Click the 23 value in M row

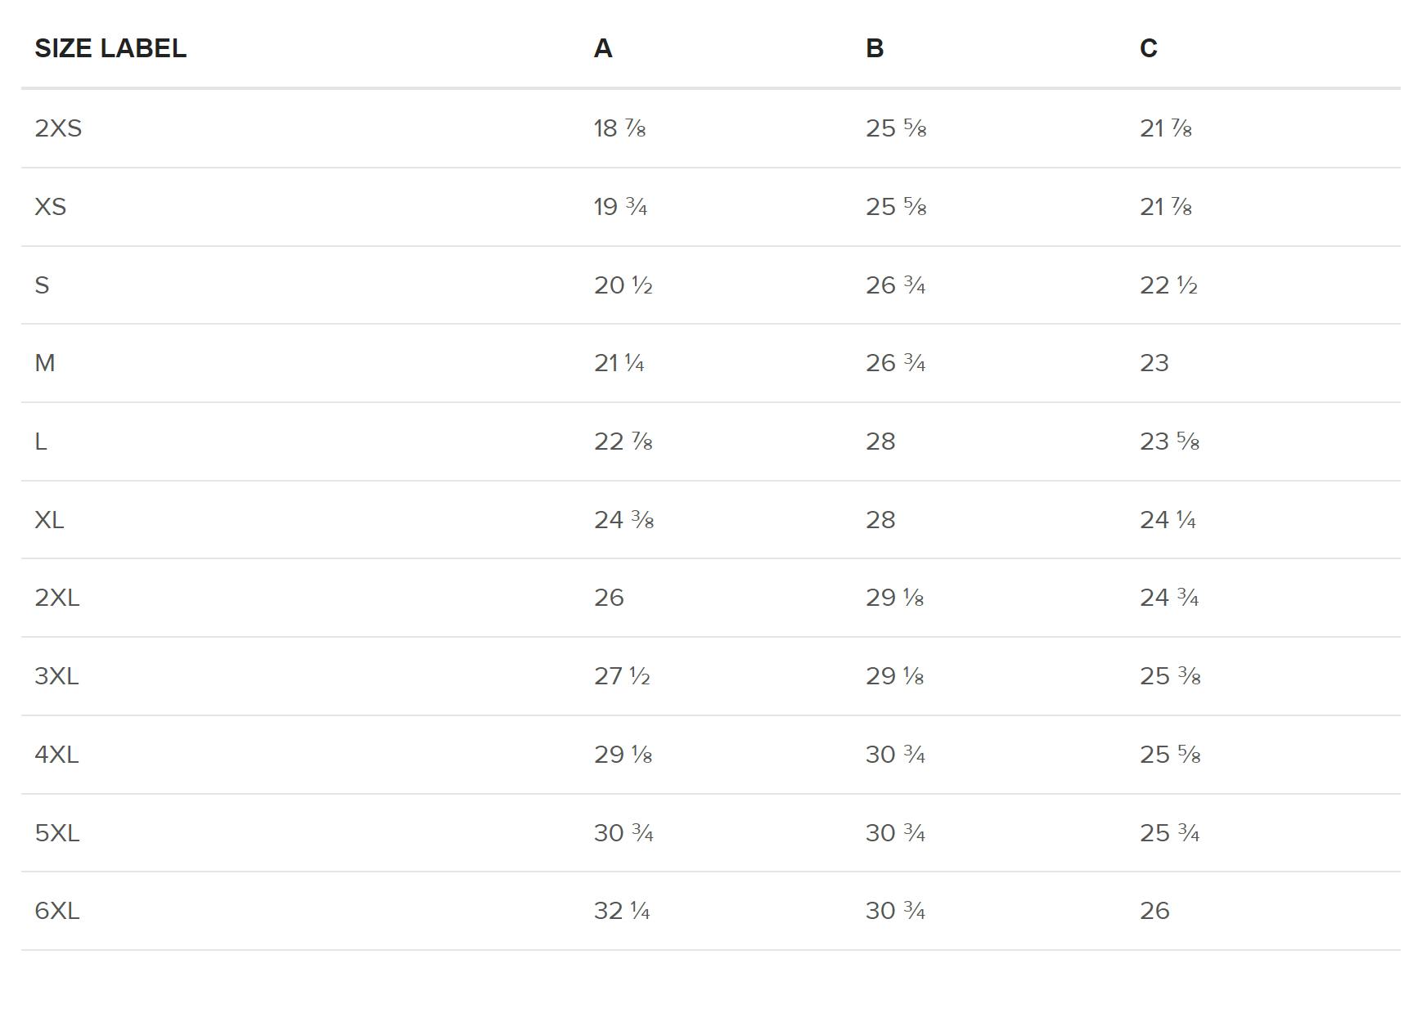click(1154, 363)
